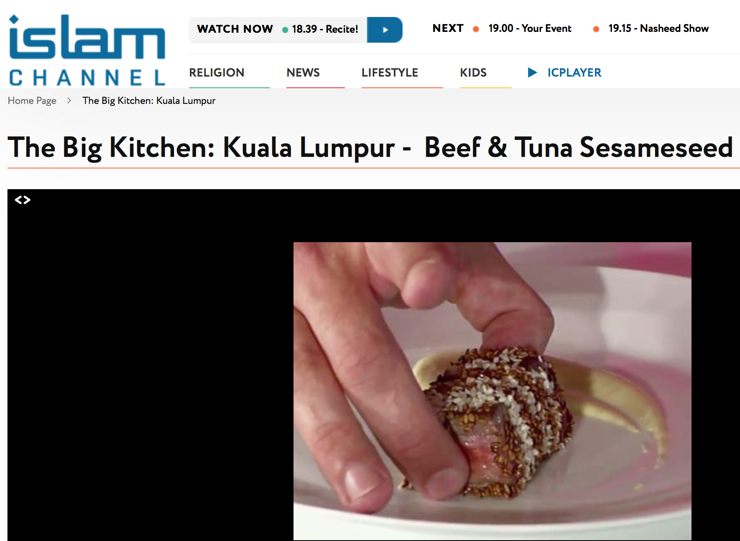The width and height of the screenshot is (740, 541).
Task: Click the breadcrumb chevron after Home Page
Action: click(x=69, y=101)
